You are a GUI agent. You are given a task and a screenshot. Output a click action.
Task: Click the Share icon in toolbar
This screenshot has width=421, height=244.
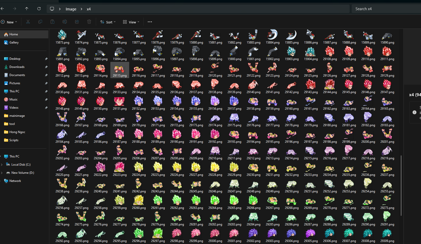coord(77,22)
